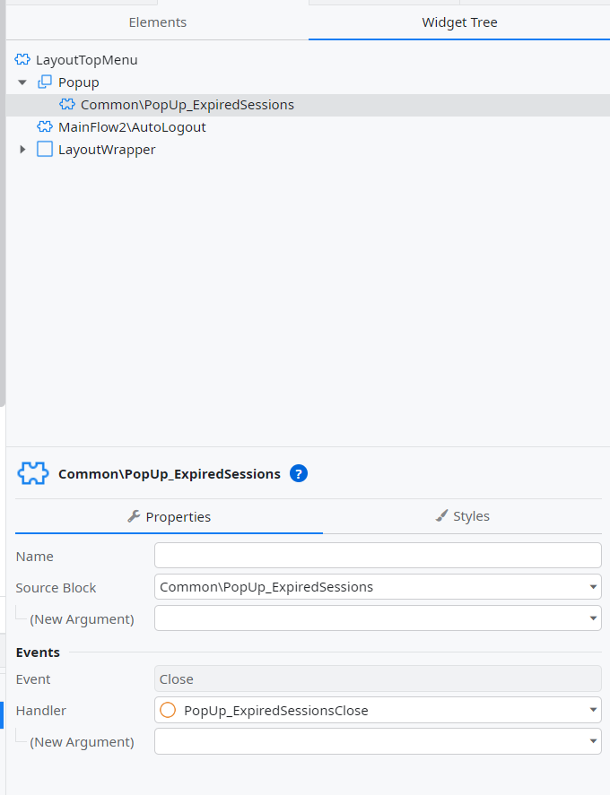Click the vertical scrollbar beside the left panel

click(3, 203)
